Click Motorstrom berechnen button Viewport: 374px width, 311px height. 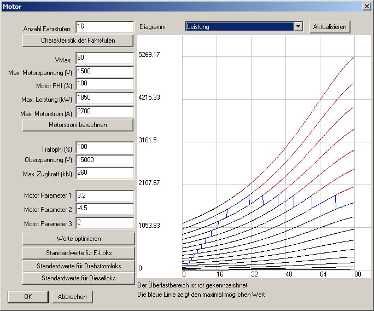78,125
